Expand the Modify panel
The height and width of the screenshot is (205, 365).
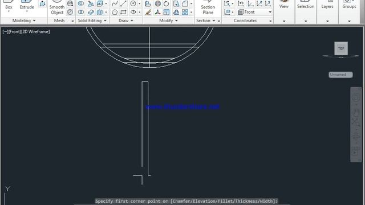click(169, 20)
